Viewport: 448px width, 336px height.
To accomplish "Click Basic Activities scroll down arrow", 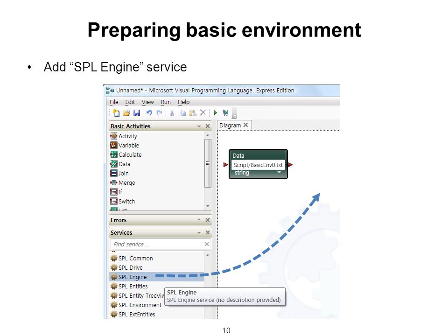I will [208, 206].
